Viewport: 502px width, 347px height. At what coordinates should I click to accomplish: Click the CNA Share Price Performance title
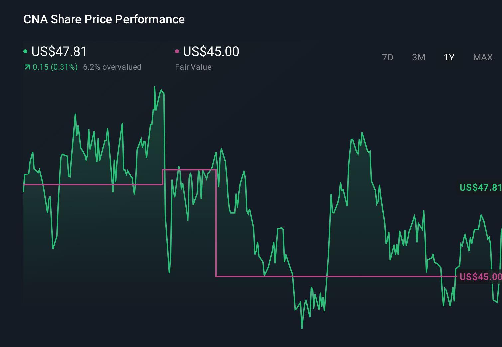[x=104, y=19]
